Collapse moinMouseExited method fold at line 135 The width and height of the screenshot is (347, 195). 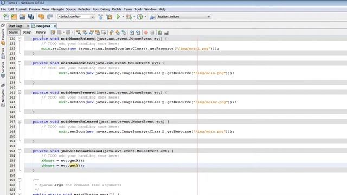pos(20,63)
